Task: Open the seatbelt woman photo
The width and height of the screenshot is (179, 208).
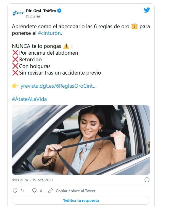Action: click(81, 140)
